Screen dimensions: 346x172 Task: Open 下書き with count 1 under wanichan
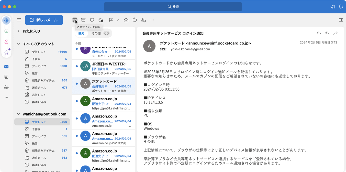click(42, 129)
